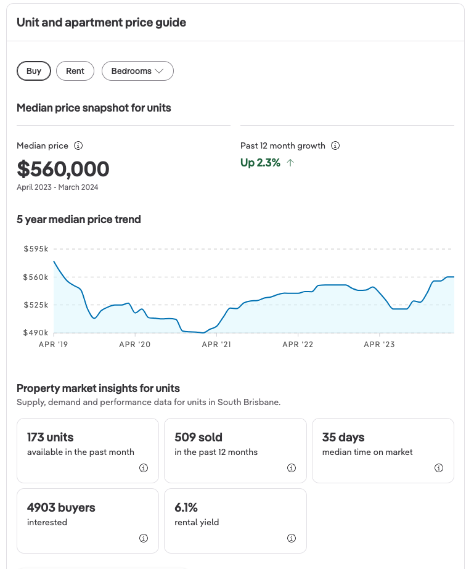The image size is (474, 569).
Task: Open info icon in 509 sold card
Action: point(292,468)
